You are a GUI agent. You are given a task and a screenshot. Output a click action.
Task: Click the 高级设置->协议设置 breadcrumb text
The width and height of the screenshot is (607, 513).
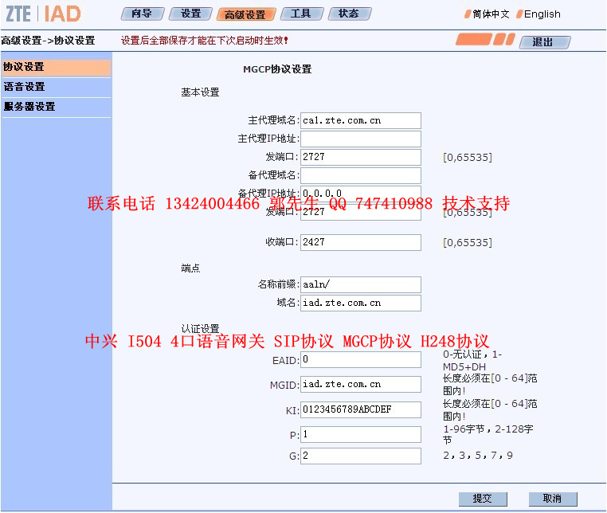pos(48,41)
